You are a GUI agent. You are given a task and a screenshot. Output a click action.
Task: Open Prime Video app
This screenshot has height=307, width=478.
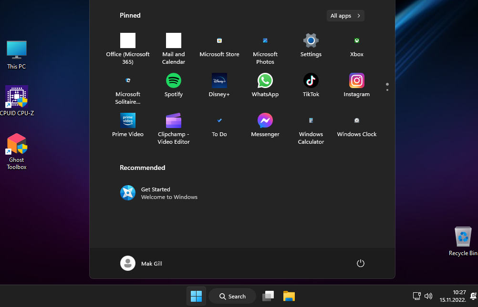[128, 125]
